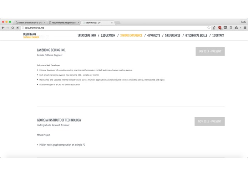Viewport: 248px width, 176px height.
Task: Reload the page with the refresh icon
Action: [12, 28]
